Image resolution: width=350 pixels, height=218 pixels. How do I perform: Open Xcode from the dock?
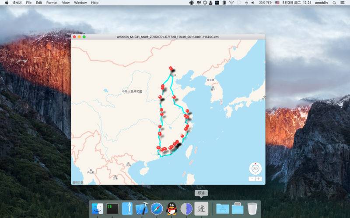click(142, 208)
